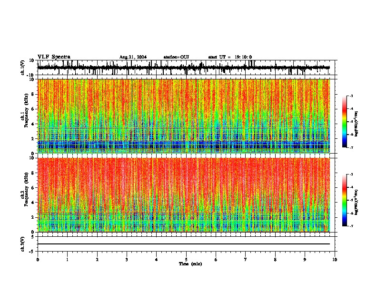Click the 'ch.3(V)' axis label
Viewport: 377px width, 291px height.
click(22, 244)
